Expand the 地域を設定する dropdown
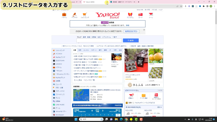This screenshot has height=122, width=217. [x=132, y=31]
